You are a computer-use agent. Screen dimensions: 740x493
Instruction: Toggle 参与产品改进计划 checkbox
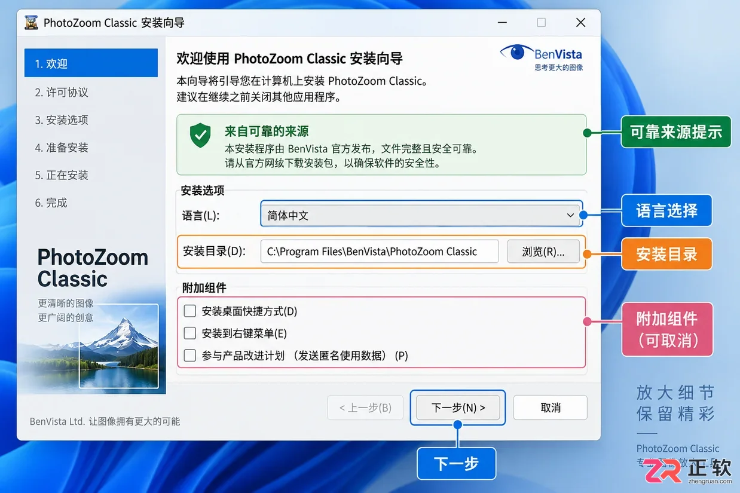(x=190, y=356)
